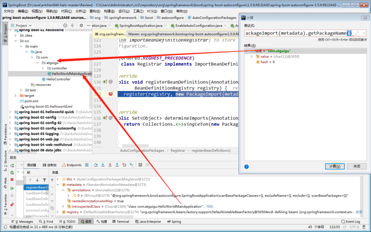371x232 pixels.
Task: Click the autoconfigure breadcrumb in navigation bar
Action: point(173,18)
